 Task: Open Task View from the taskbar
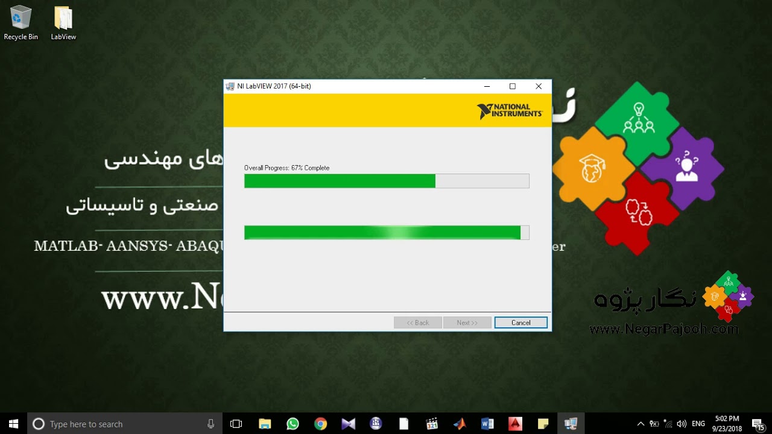coord(236,424)
